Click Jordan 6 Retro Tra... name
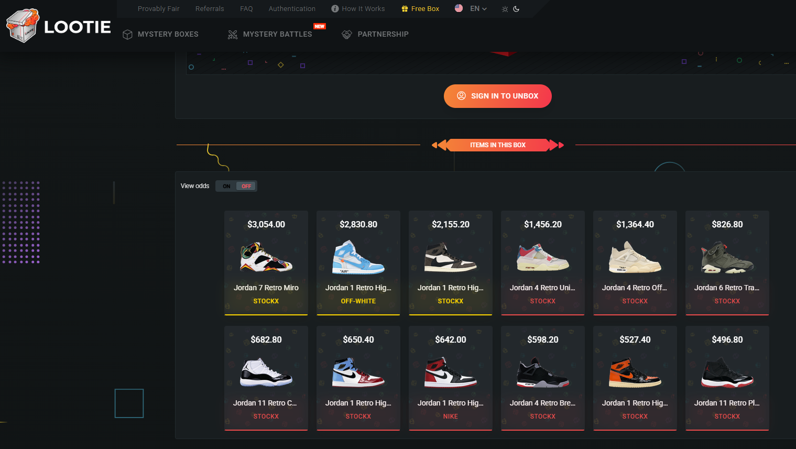796x449 pixels. [727, 288]
